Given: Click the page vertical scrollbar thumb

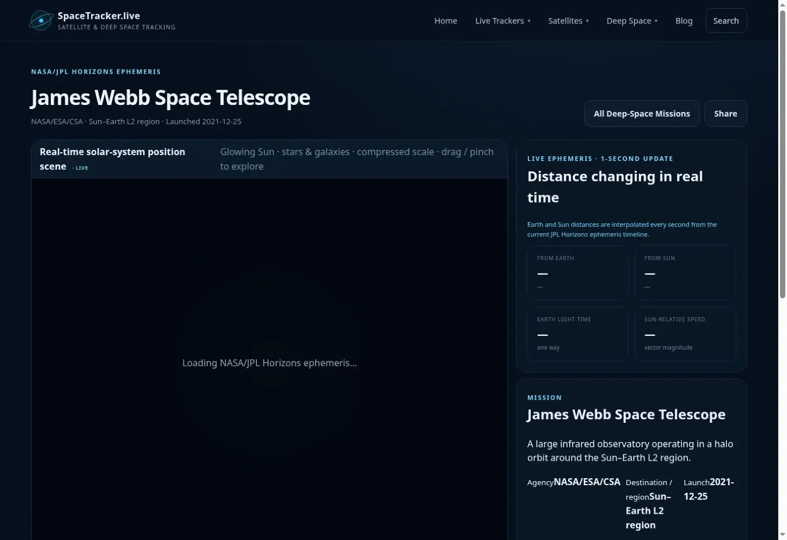Looking at the screenshot, I should (x=782, y=155).
